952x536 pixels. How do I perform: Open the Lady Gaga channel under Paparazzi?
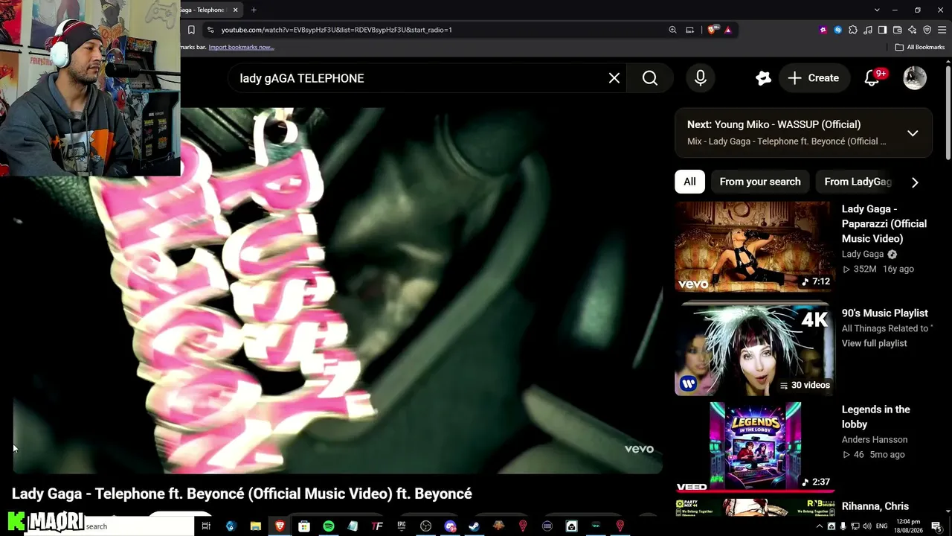coord(863,254)
